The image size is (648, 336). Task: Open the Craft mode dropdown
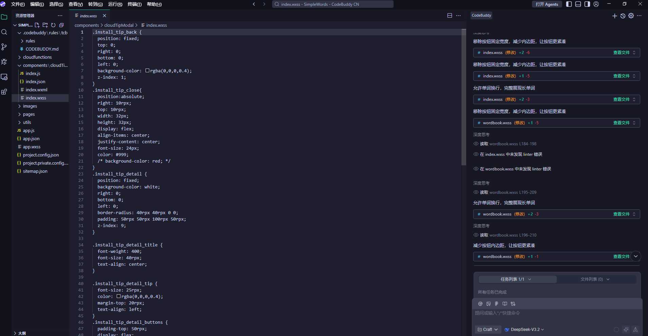click(488, 330)
